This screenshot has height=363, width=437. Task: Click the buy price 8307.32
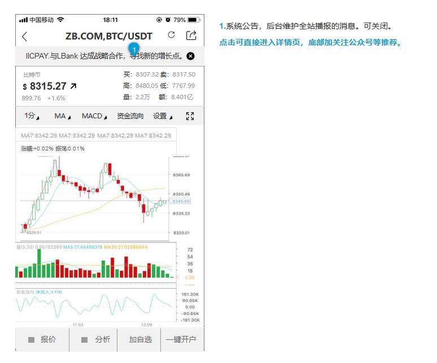pyautogui.click(x=147, y=74)
